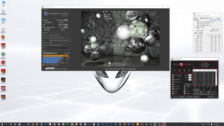224x126 pixels.
Task: Click the TechPowerUp power logo in ThrottleStop
Action: point(181,64)
